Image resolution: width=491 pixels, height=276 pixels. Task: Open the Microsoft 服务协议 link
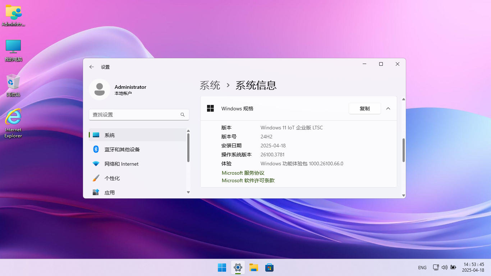point(243,173)
